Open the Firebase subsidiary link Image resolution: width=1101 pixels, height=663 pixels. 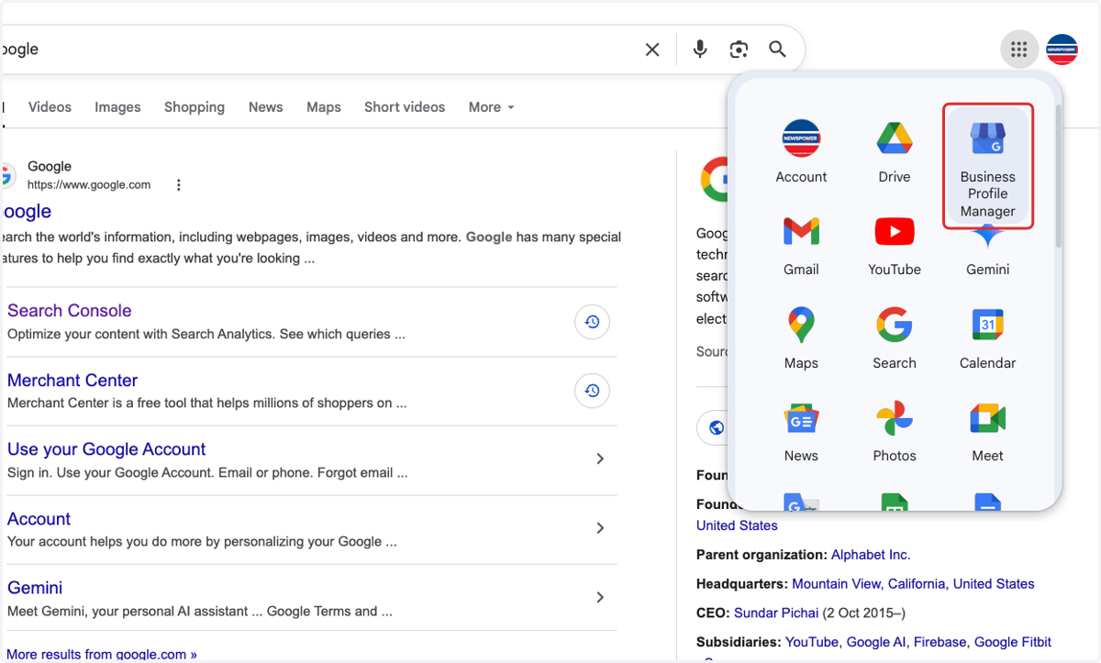(x=940, y=642)
